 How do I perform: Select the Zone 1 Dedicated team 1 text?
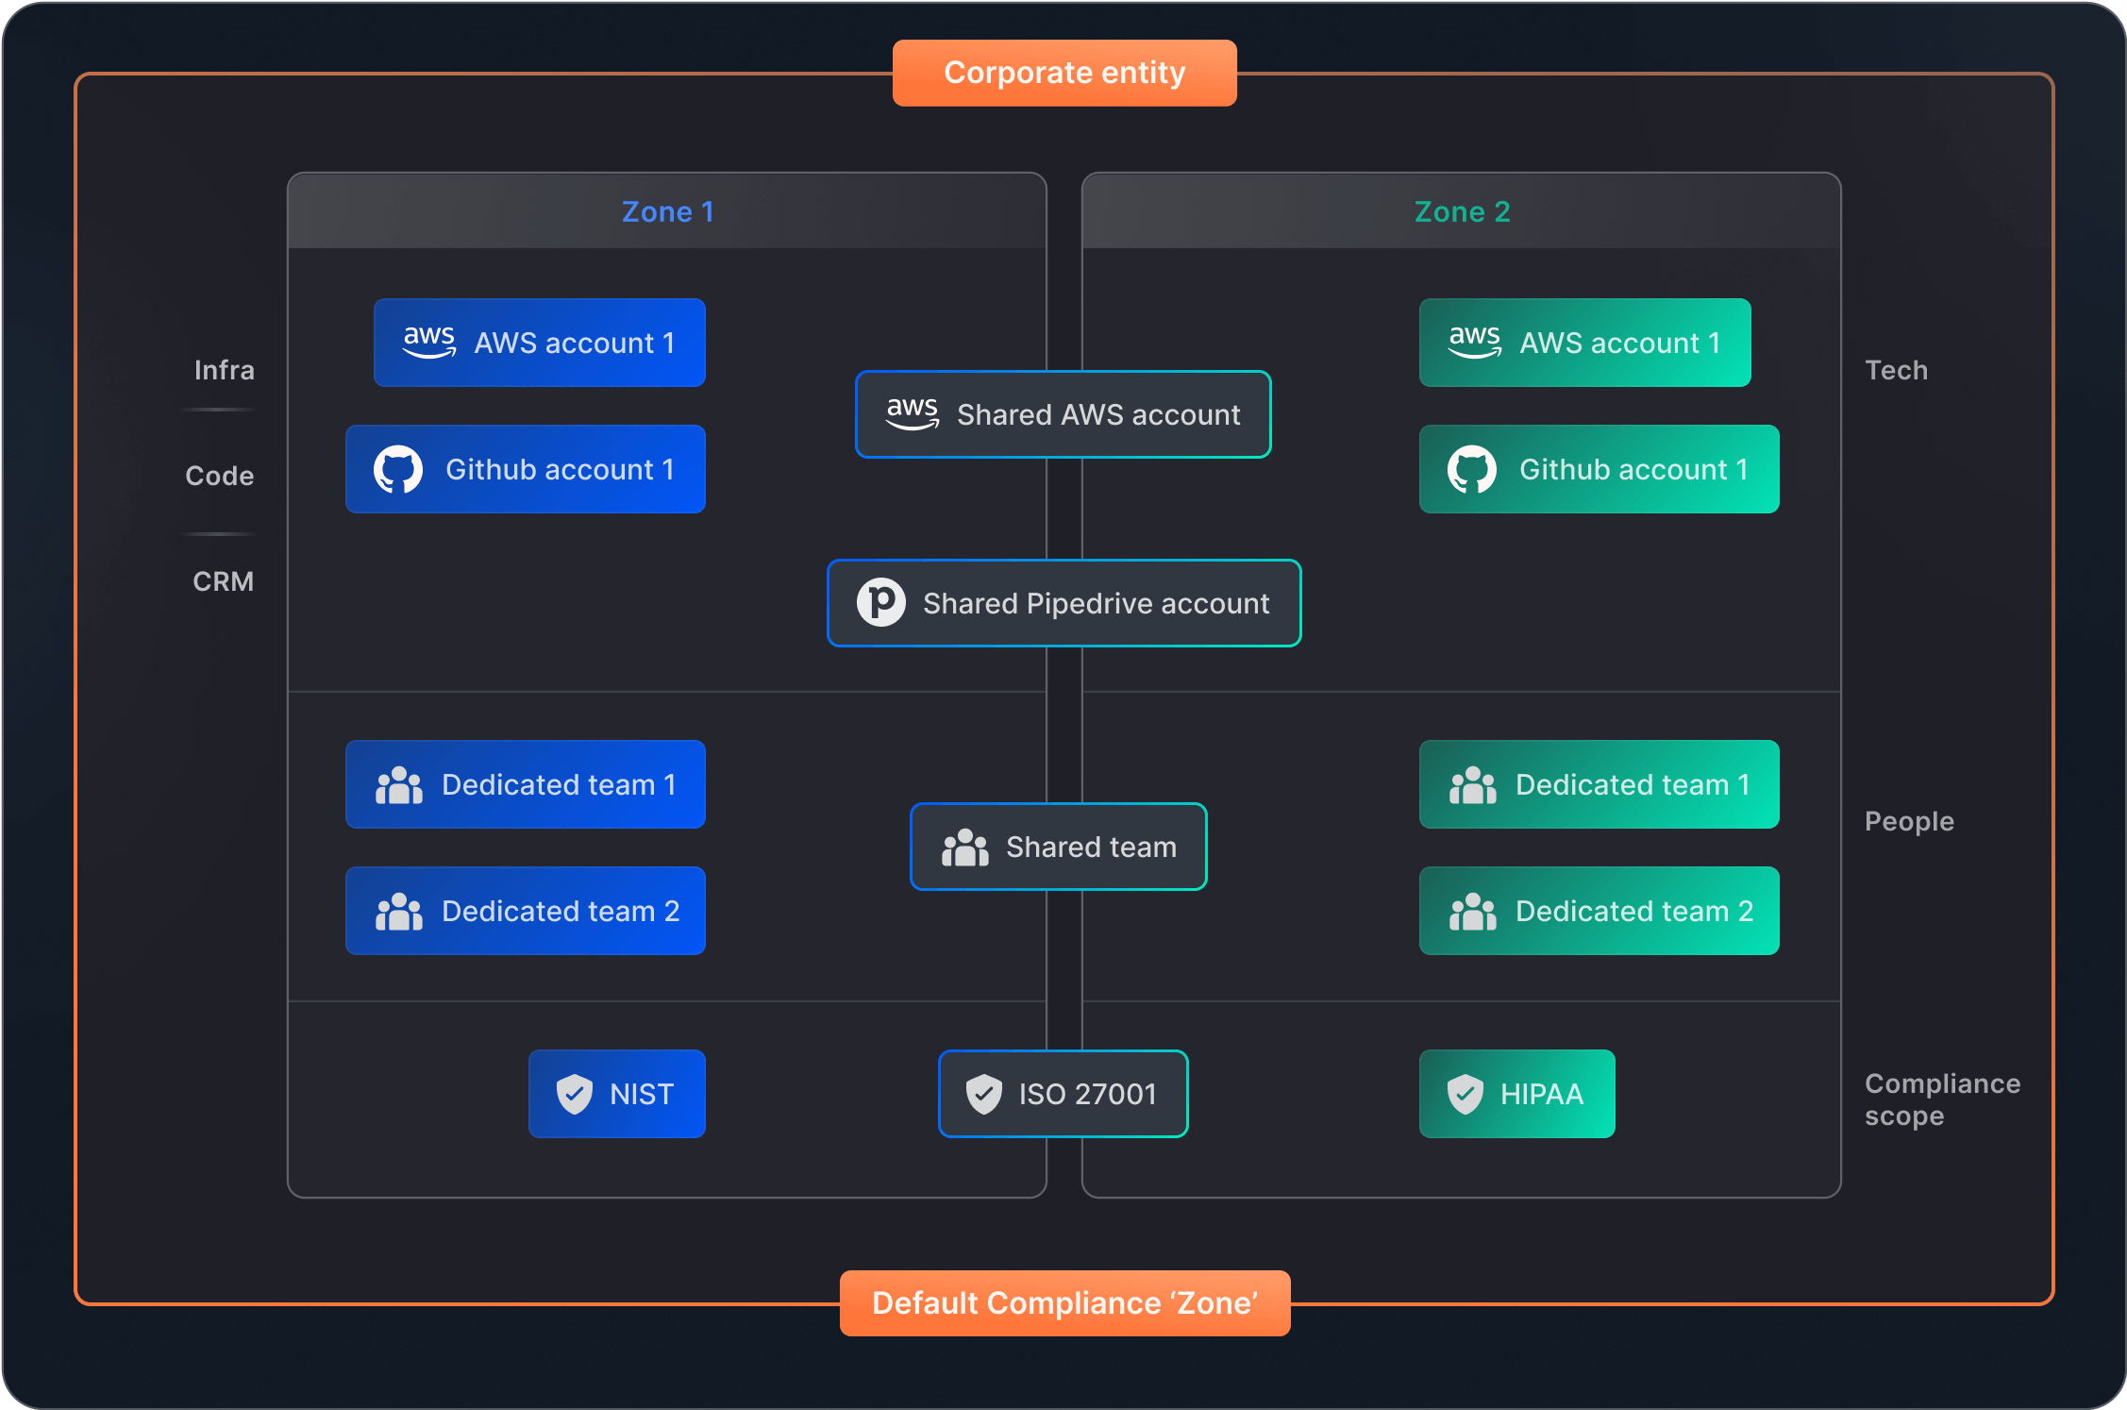pyautogui.click(x=560, y=784)
